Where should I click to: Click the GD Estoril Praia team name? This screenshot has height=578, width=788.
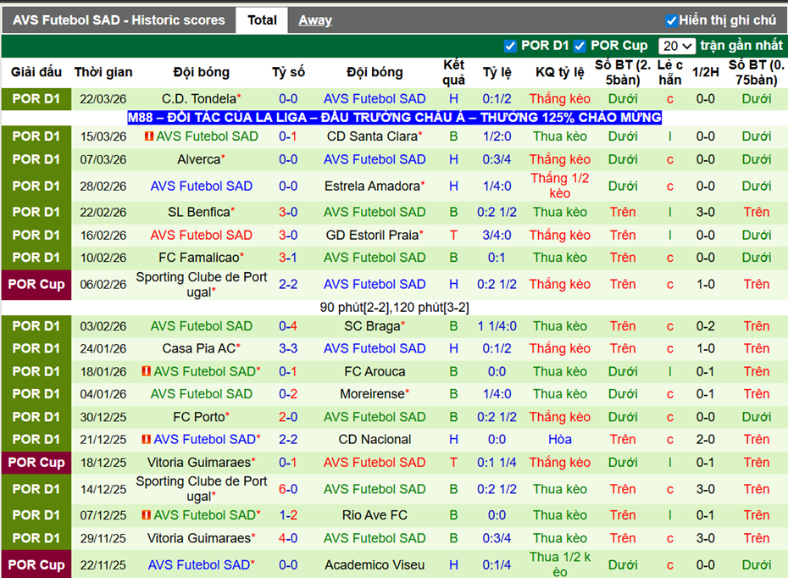[372, 236]
